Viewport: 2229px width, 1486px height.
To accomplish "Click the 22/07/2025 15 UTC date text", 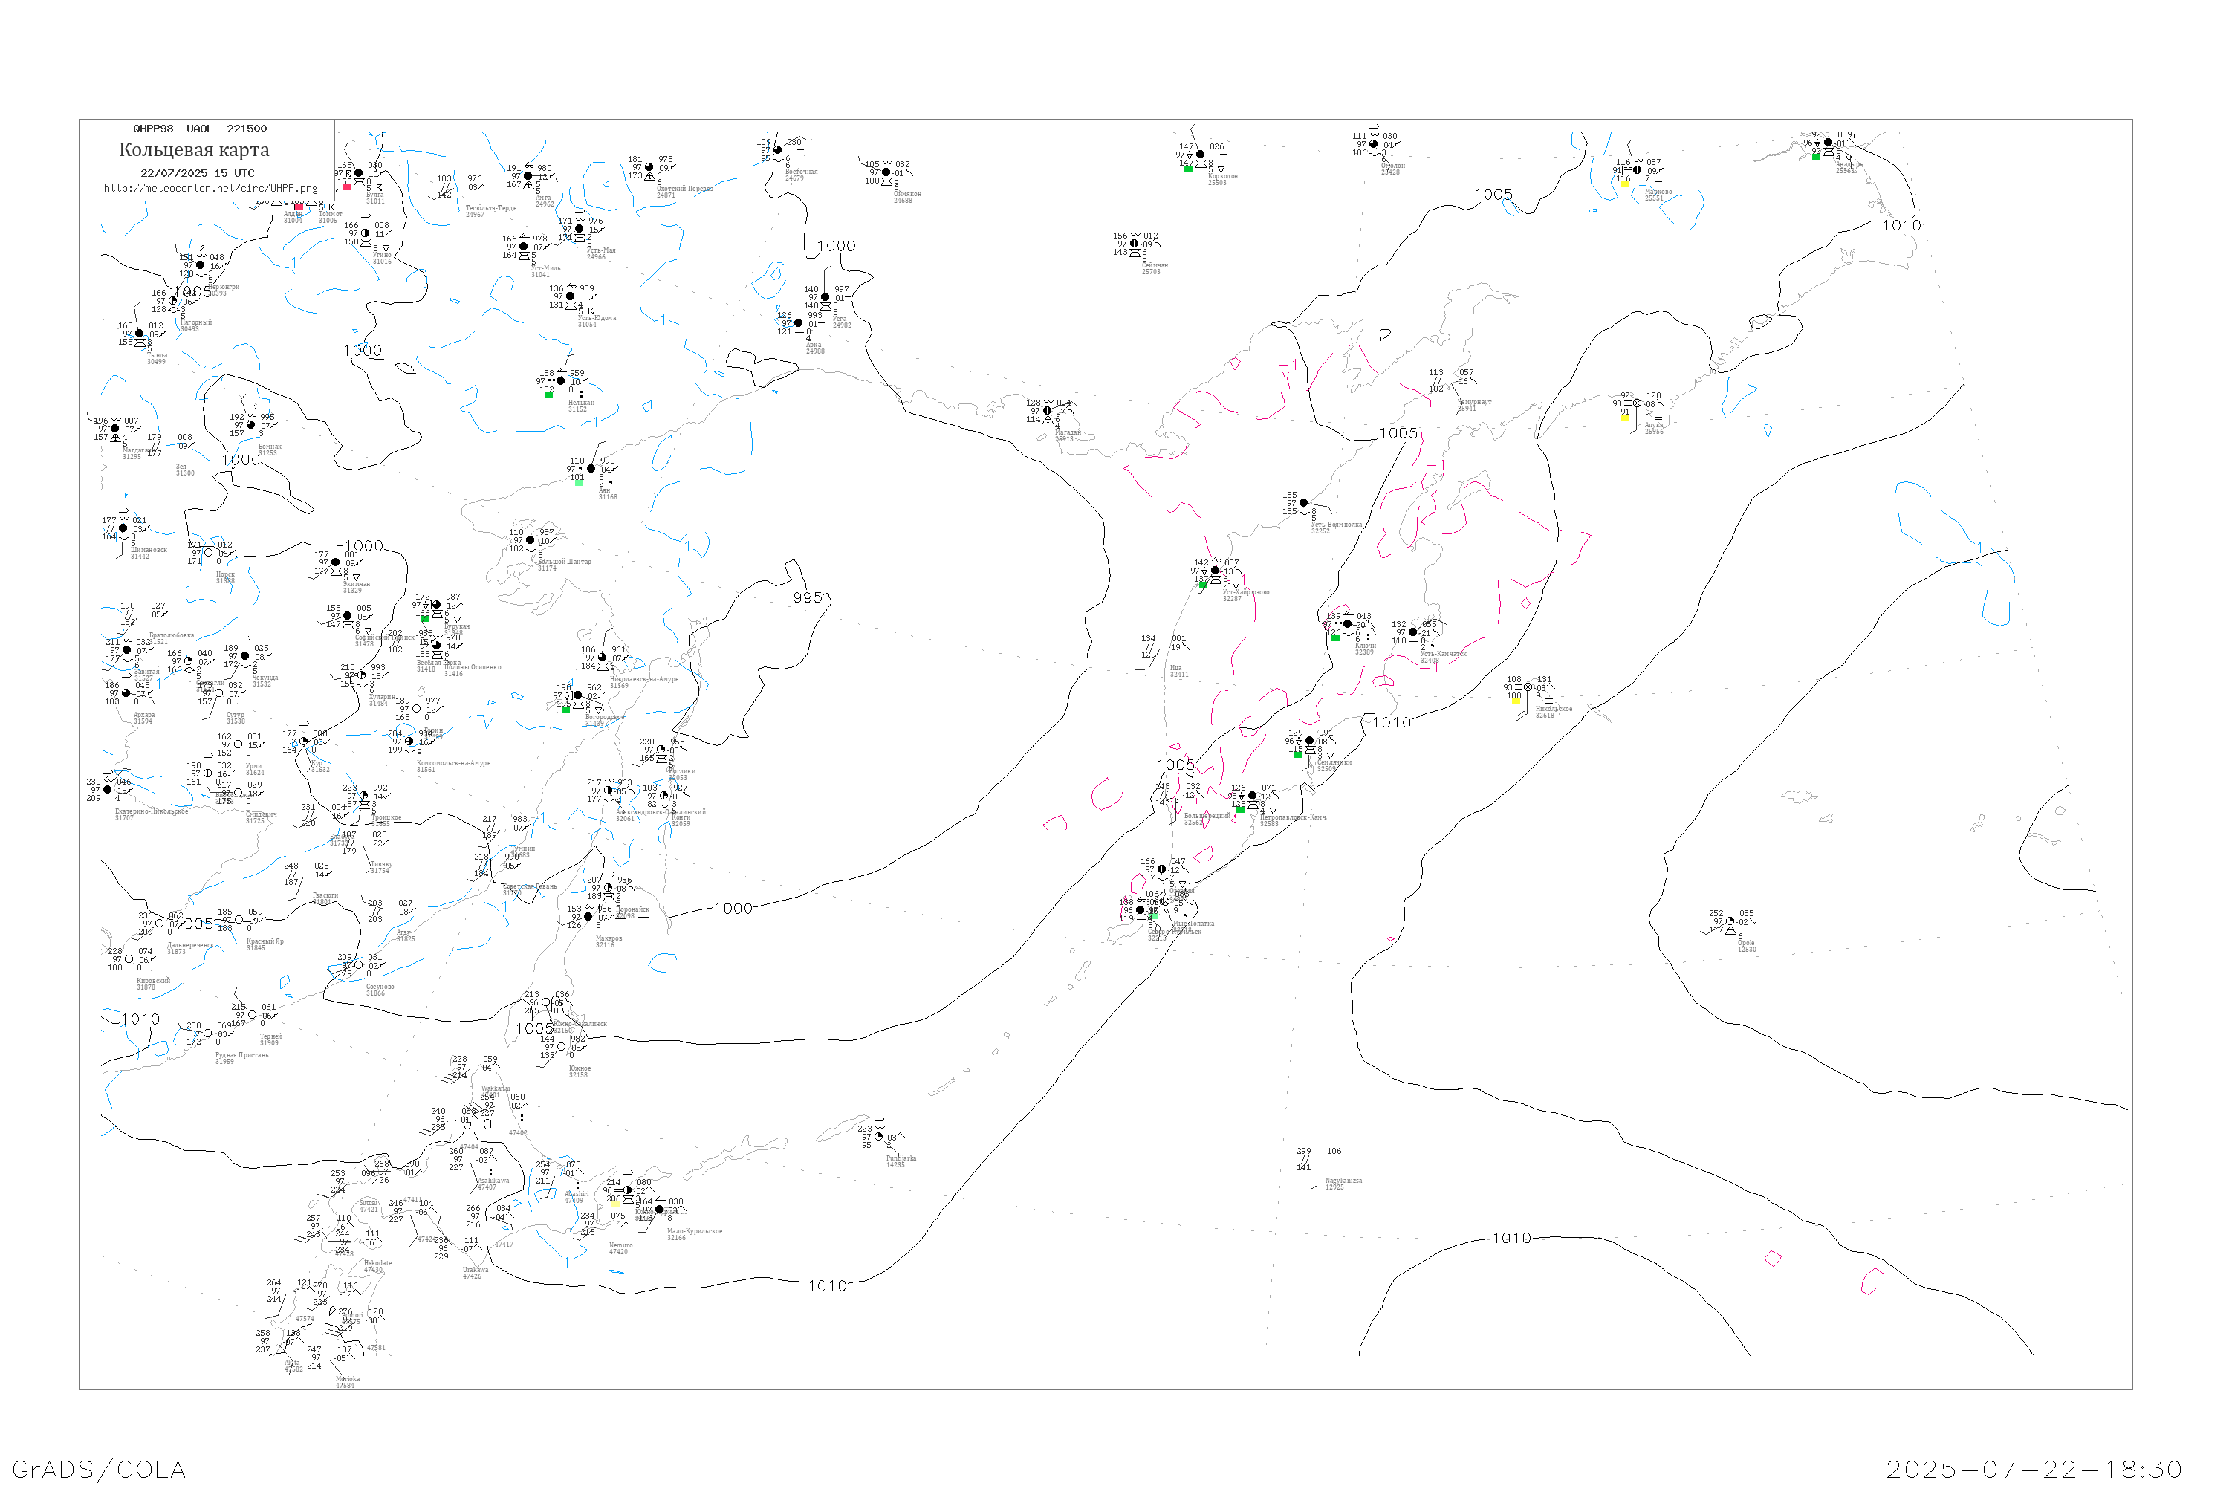I will click(197, 173).
